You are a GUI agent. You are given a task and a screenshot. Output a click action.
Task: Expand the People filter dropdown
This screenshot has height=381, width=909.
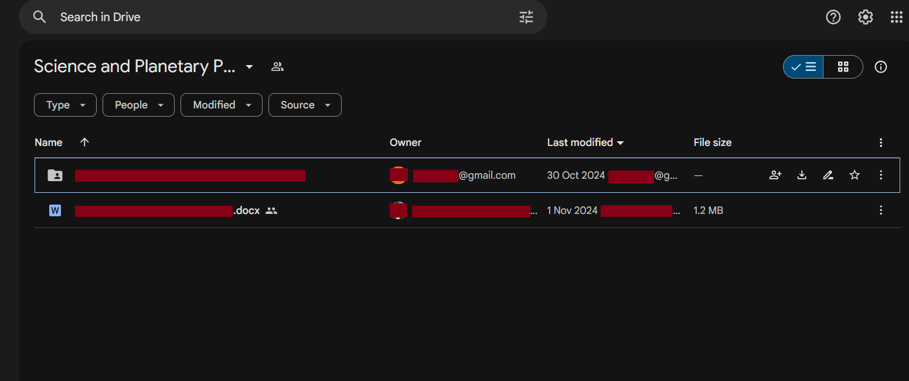[x=138, y=105]
